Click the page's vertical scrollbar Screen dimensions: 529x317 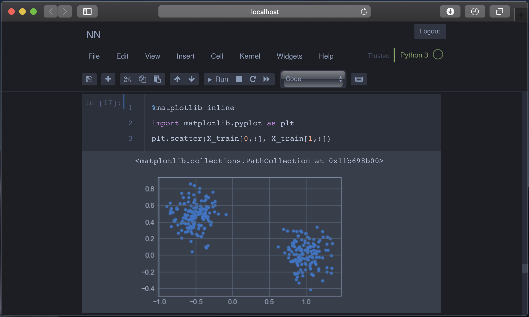click(525, 268)
